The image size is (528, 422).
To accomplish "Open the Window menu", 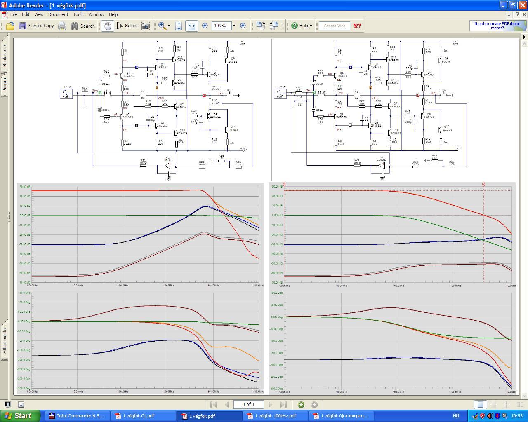I will point(96,14).
